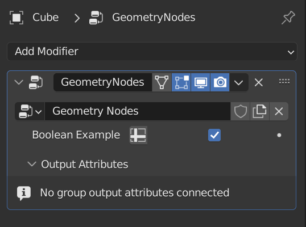Edit the GeometryNodes modifier name field
Screen dimensions: 306x227
click(102, 82)
